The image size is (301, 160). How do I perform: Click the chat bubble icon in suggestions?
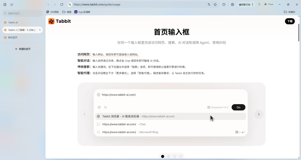click(98, 124)
